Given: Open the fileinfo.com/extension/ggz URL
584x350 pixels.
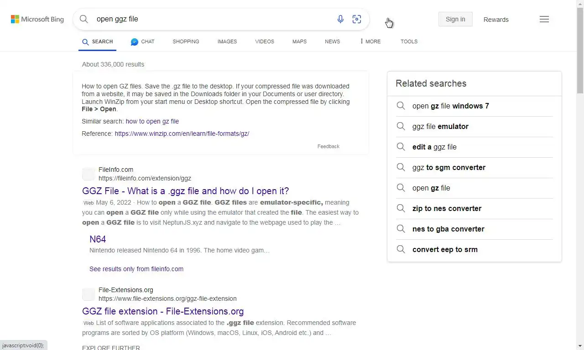Looking at the screenshot, I should tap(145, 178).
